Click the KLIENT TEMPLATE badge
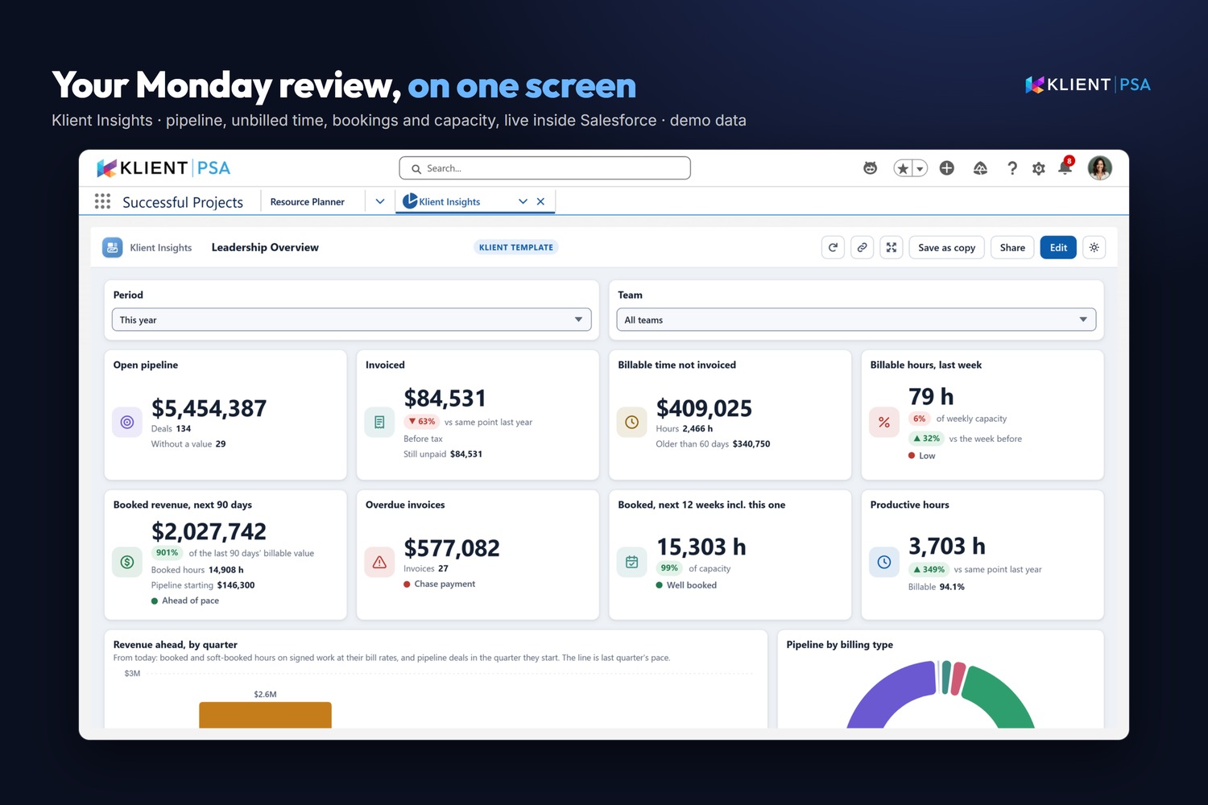This screenshot has width=1208, height=805. tap(516, 247)
